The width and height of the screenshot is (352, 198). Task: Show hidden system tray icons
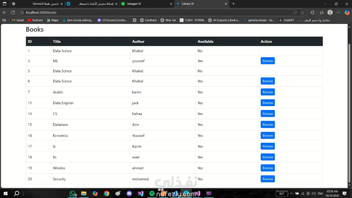(x=292, y=194)
